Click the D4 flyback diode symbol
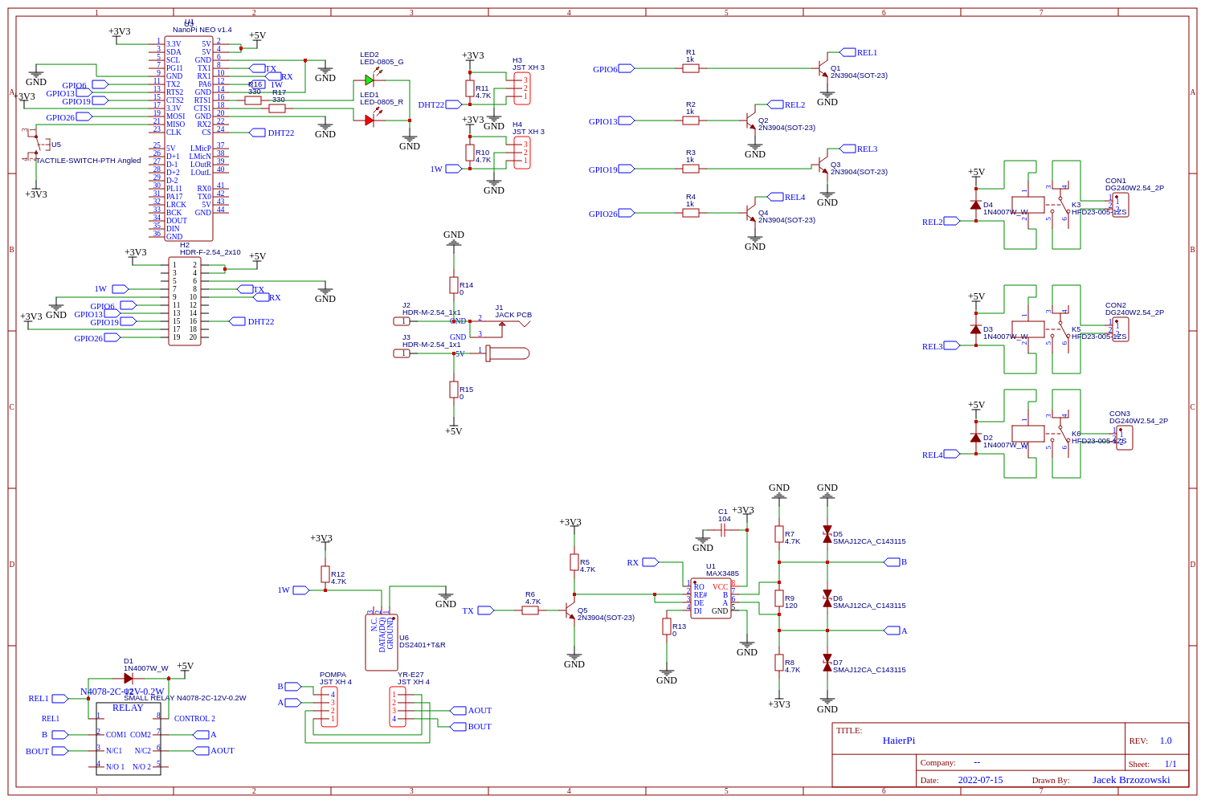Image resolution: width=1205 pixels, height=804 pixels. (x=976, y=205)
